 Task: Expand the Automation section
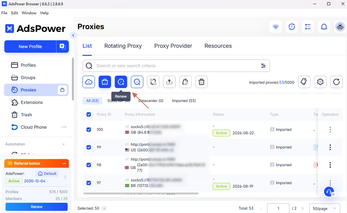point(64,144)
